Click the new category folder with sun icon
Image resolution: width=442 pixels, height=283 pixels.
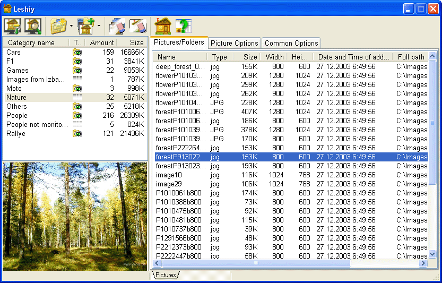click(x=58, y=26)
